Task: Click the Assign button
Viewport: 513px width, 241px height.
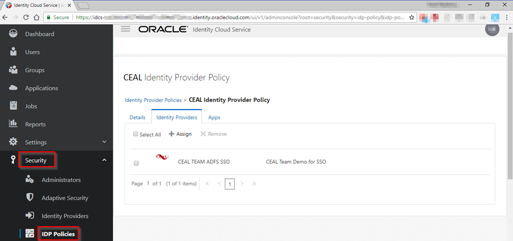Action: [x=180, y=134]
